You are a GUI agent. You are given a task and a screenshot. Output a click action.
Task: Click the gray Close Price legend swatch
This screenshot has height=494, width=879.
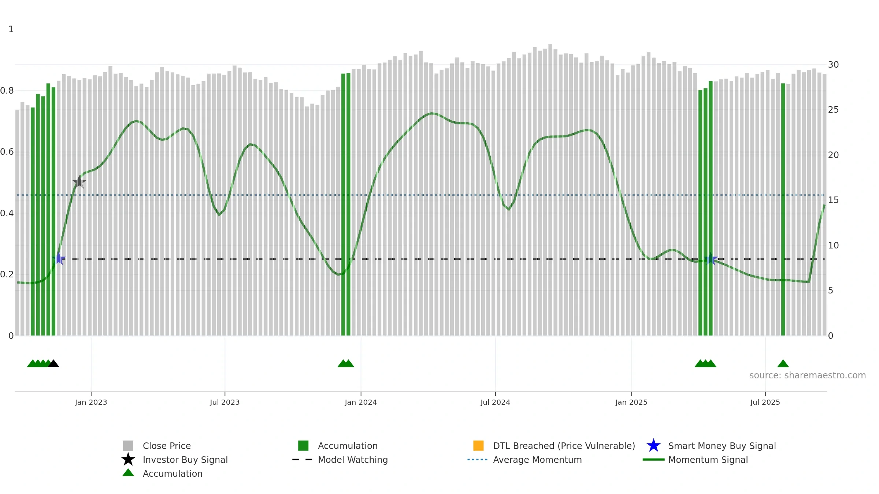point(128,446)
